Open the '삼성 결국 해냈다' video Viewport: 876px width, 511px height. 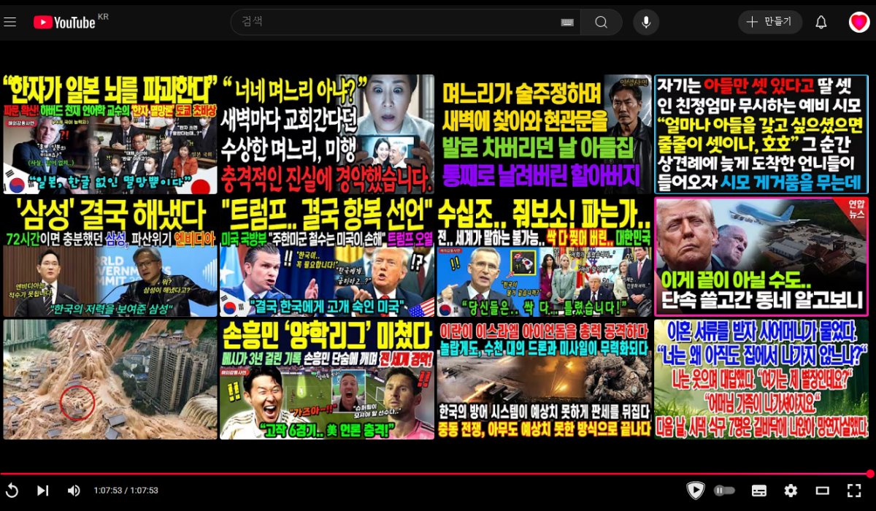point(110,256)
